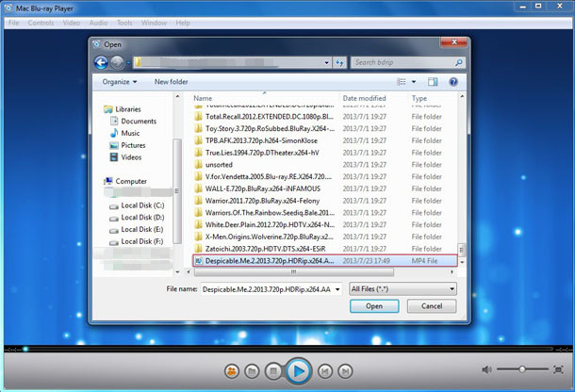Cancel the Open dialog
Viewport: 575px width, 392px height.
click(x=432, y=306)
